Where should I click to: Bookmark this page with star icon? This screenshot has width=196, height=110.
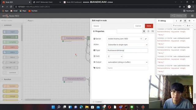(x=184, y=7)
